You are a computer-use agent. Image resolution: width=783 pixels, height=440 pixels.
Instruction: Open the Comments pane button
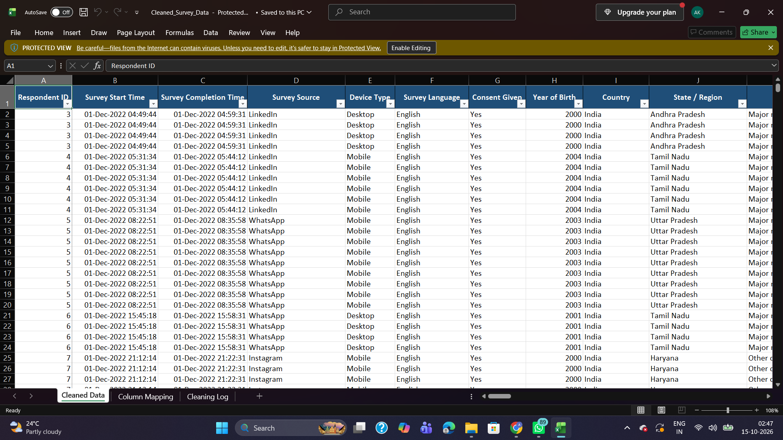pos(712,32)
